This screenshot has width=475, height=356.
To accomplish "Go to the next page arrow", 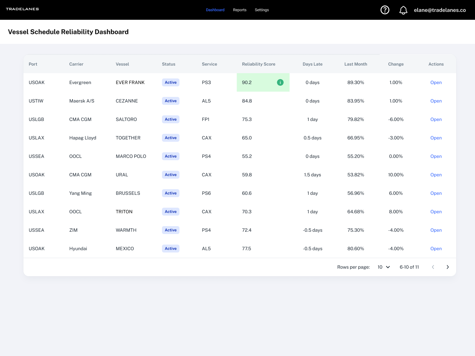I will 448,267.
